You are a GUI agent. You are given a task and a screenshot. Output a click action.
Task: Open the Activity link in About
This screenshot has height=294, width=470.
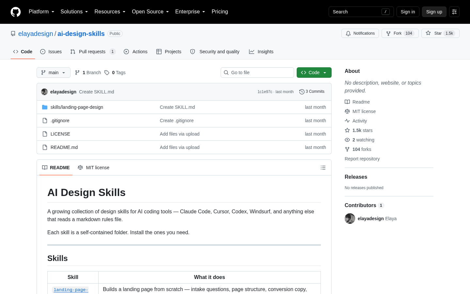[356, 121]
